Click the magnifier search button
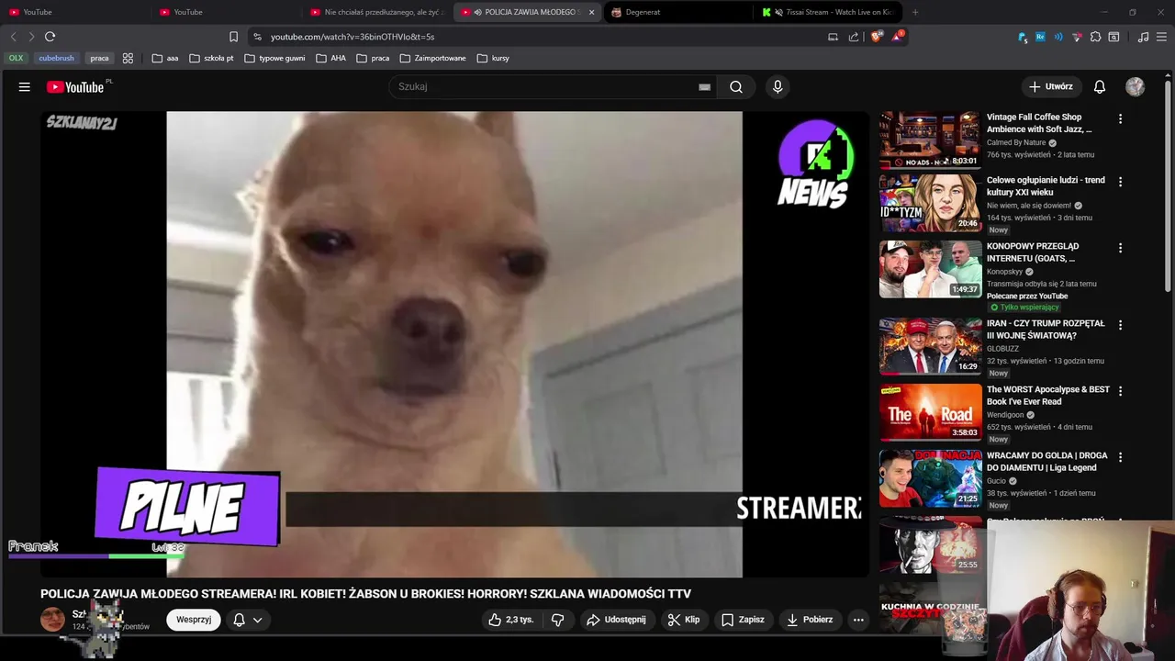 tap(736, 87)
